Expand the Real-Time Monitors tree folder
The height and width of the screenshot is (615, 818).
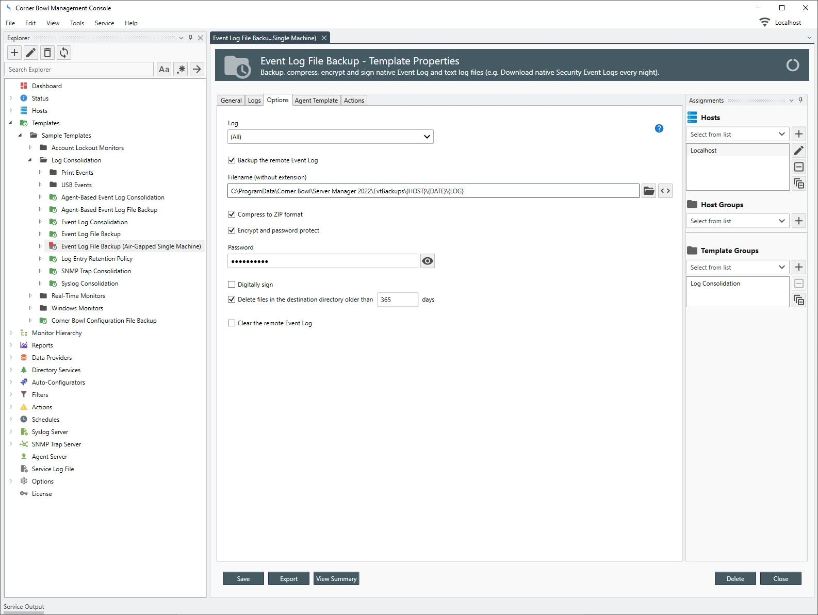click(x=30, y=296)
